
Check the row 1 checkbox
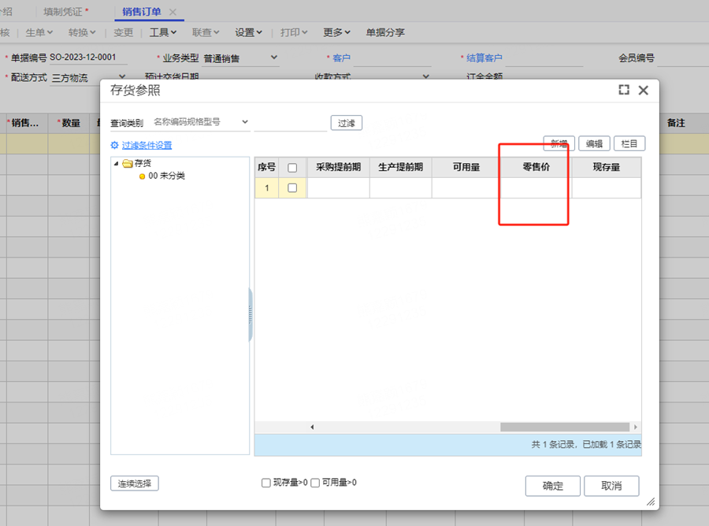pyautogui.click(x=292, y=187)
